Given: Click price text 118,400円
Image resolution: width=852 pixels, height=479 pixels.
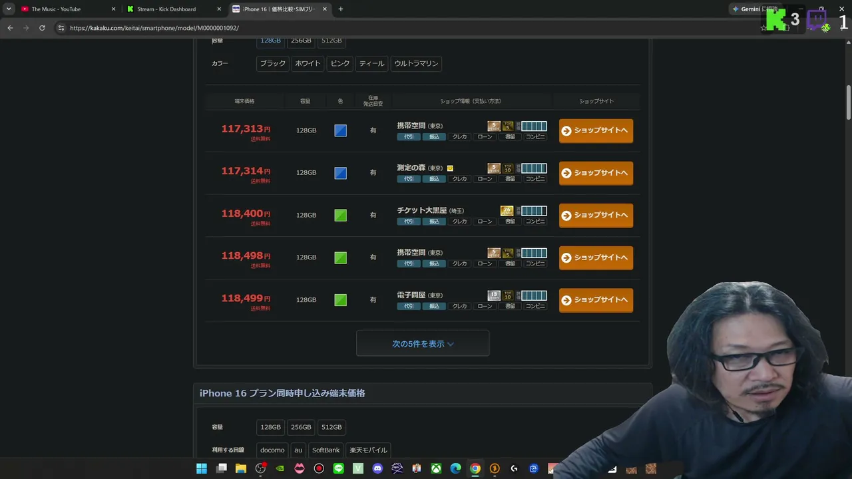Looking at the screenshot, I should coord(246,214).
